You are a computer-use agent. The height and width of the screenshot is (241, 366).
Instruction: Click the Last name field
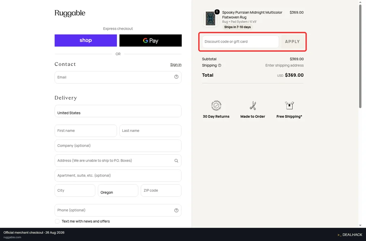pos(150,131)
